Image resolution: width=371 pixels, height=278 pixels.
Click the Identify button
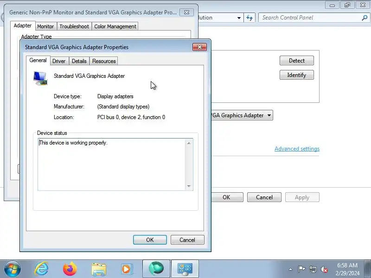point(297,75)
